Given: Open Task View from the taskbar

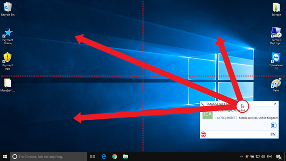Looking at the screenshot, I should (x=93, y=157).
